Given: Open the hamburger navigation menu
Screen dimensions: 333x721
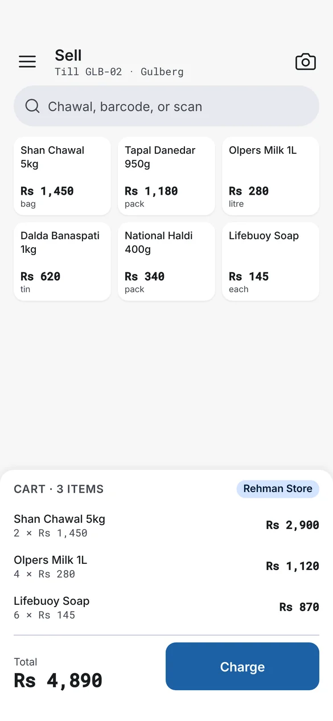Looking at the screenshot, I should (27, 62).
